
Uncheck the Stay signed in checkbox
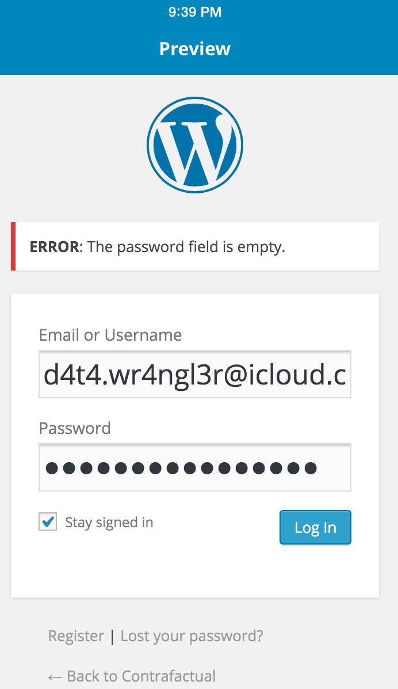point(48,522)
